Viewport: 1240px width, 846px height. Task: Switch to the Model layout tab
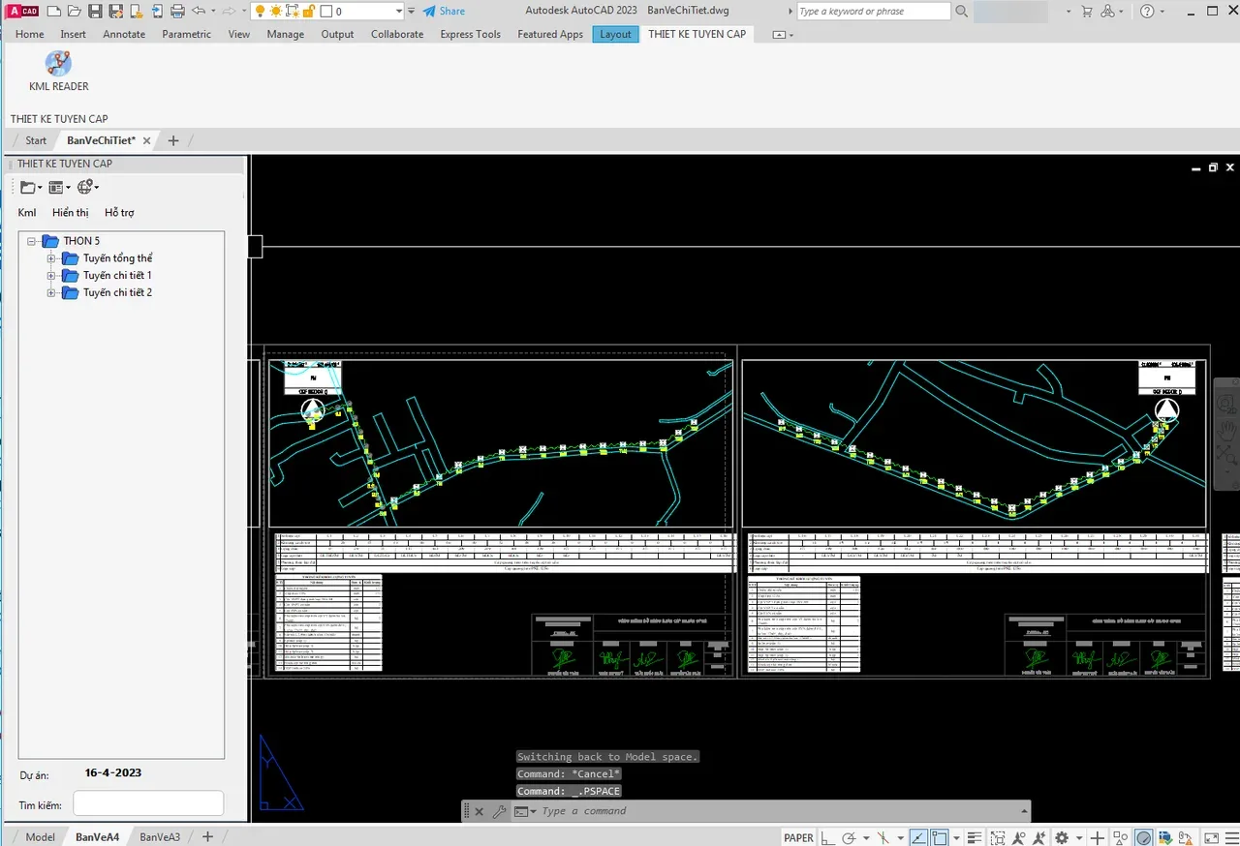pyautogui.click(x=40, y=836)
